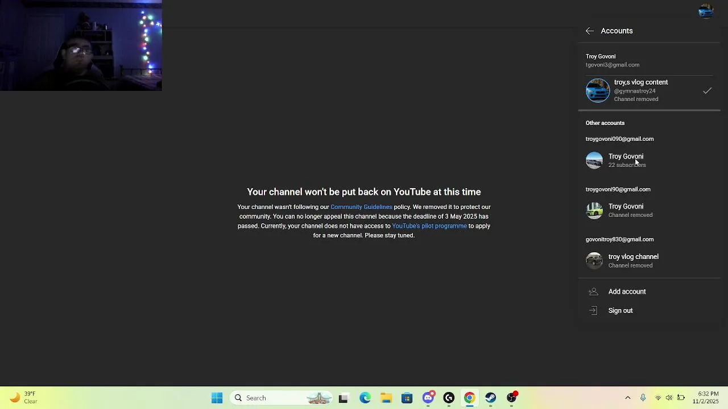The image size is (728, 409).
Task: Click the Sign out door icon
Action: [x=593, y=311]
